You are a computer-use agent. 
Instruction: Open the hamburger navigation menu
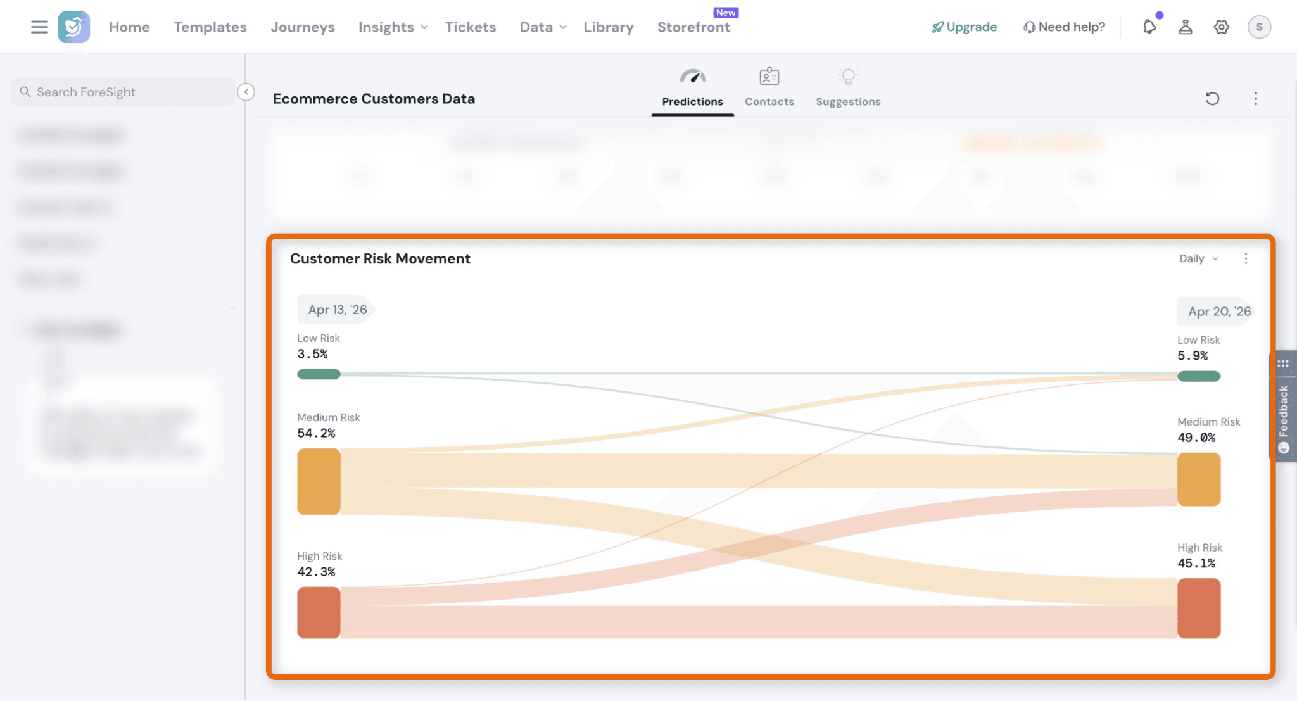39,27
